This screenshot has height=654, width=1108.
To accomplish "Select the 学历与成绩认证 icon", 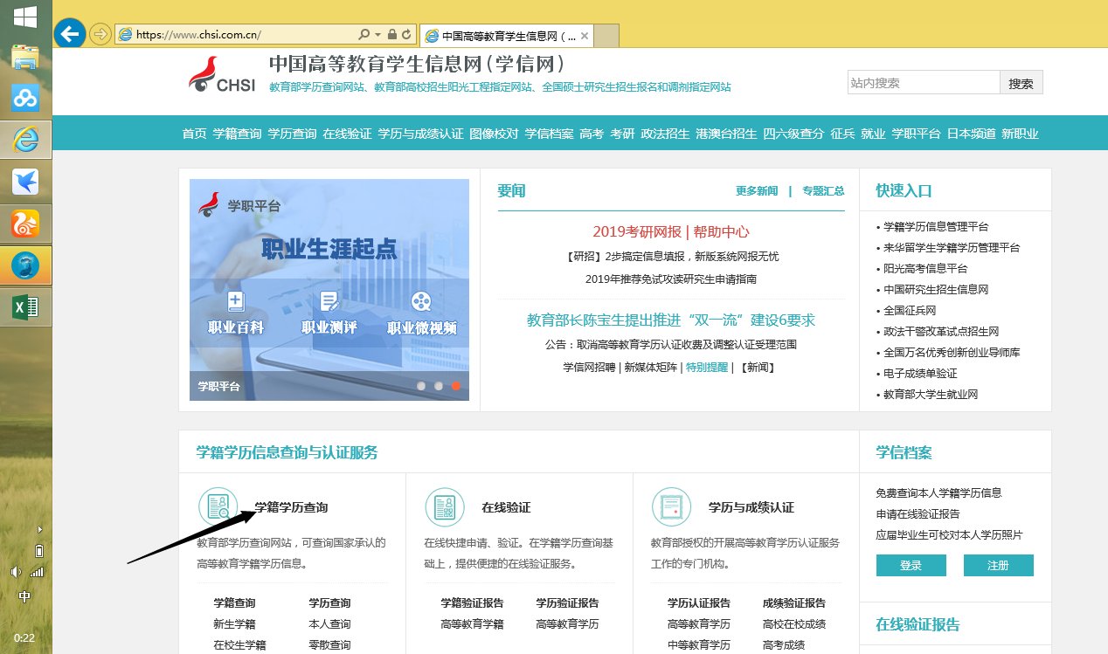I will point(670,506).
